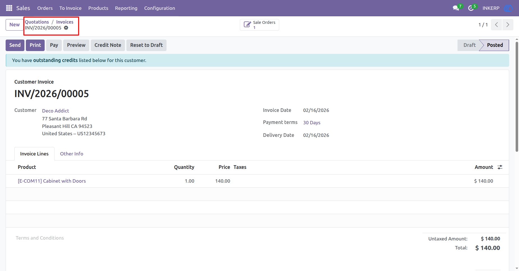Screen dimensions: 519x271
Task: Click the Quantity column header
Action: [x=184, y=167]
